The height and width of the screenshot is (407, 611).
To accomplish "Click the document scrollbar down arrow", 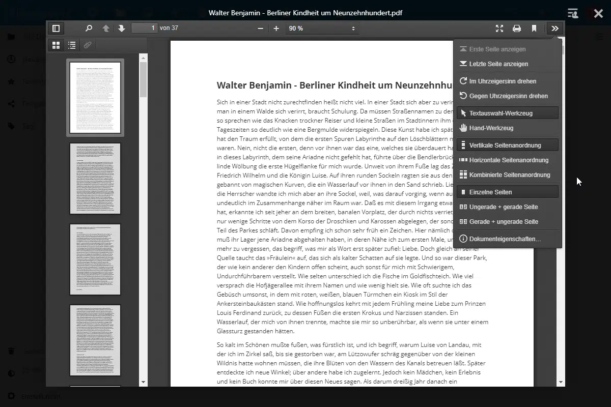I will point(561,382).
